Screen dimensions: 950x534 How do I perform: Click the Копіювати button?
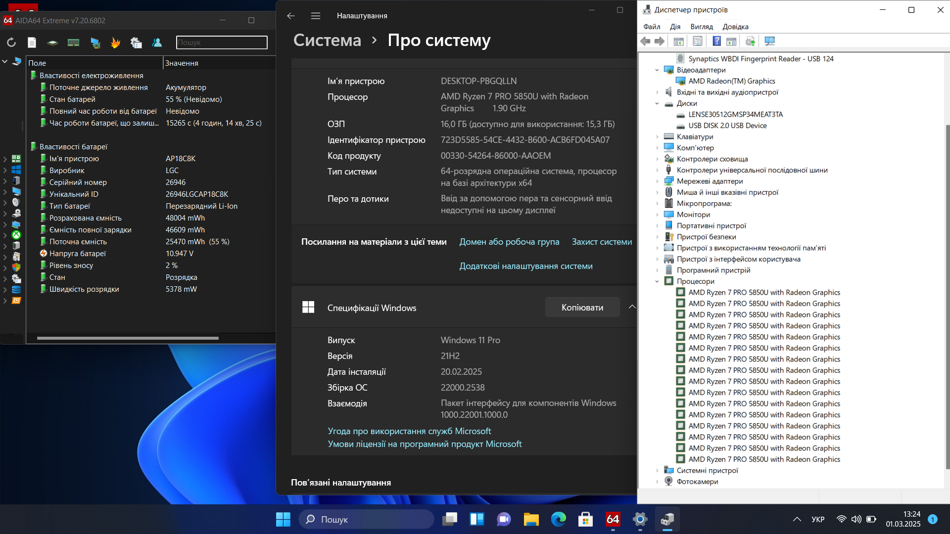tap(582, 308)
